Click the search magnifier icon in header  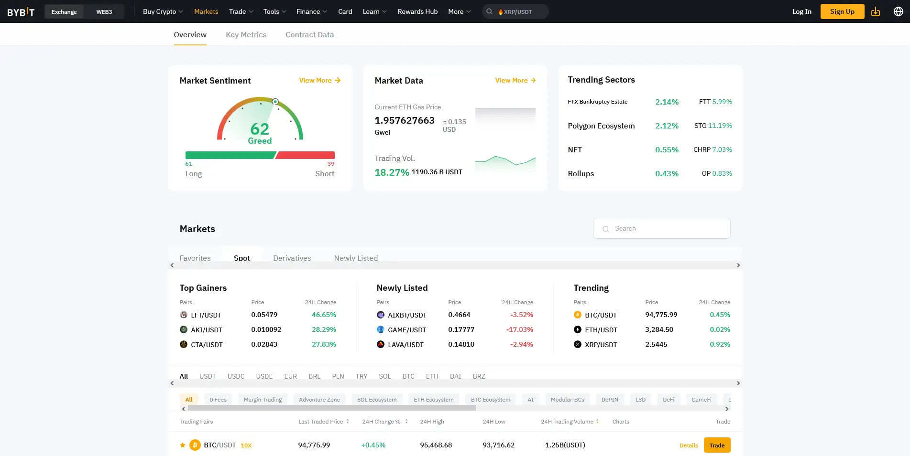click(490, 11)
